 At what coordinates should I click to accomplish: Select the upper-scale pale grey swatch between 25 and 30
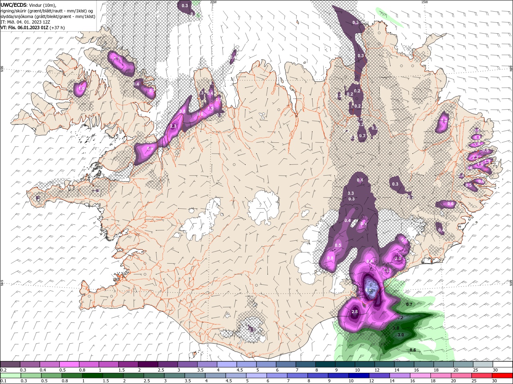[x=483, y=364]
